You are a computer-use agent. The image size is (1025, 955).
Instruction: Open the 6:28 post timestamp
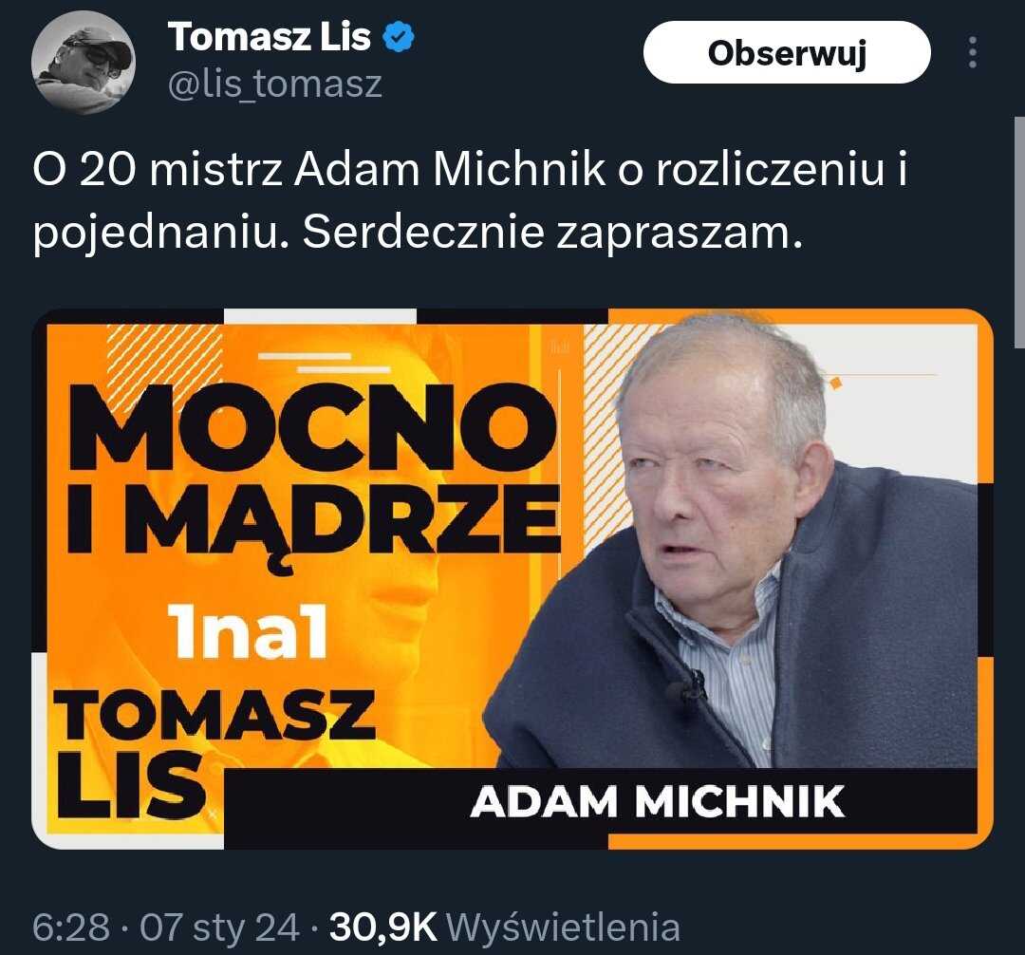point(70,927)
